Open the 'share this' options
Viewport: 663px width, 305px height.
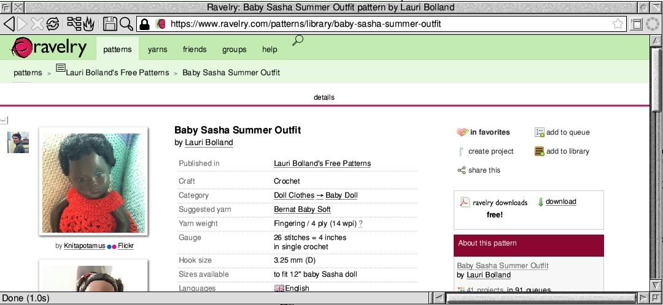[x=484, y=170]
